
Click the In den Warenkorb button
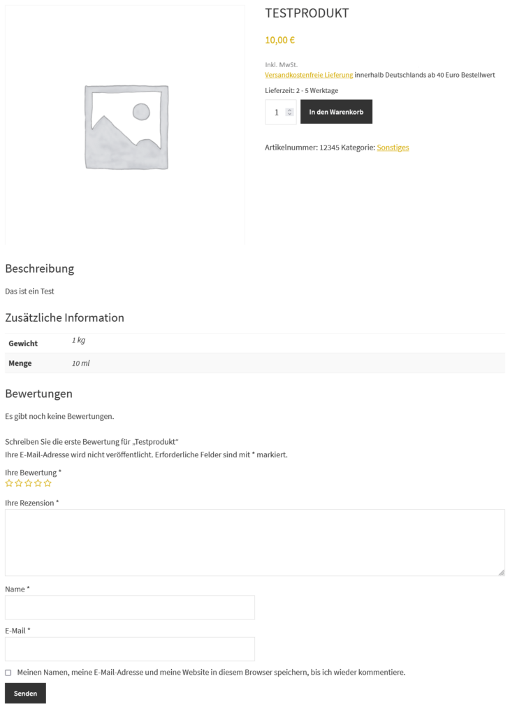click(x=336, y=111)
